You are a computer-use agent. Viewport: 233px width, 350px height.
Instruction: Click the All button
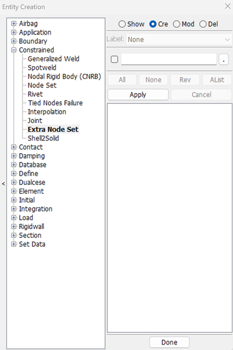pos(122,80)
